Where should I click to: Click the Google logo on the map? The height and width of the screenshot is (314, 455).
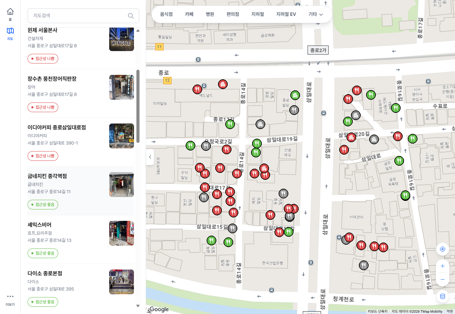coord(159,309)
